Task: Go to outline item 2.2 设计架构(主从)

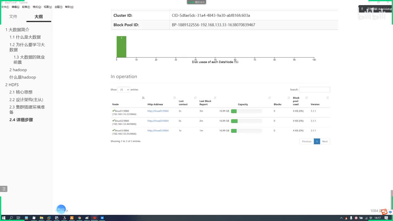Action: pyautogui.click(x=26, y=100)
